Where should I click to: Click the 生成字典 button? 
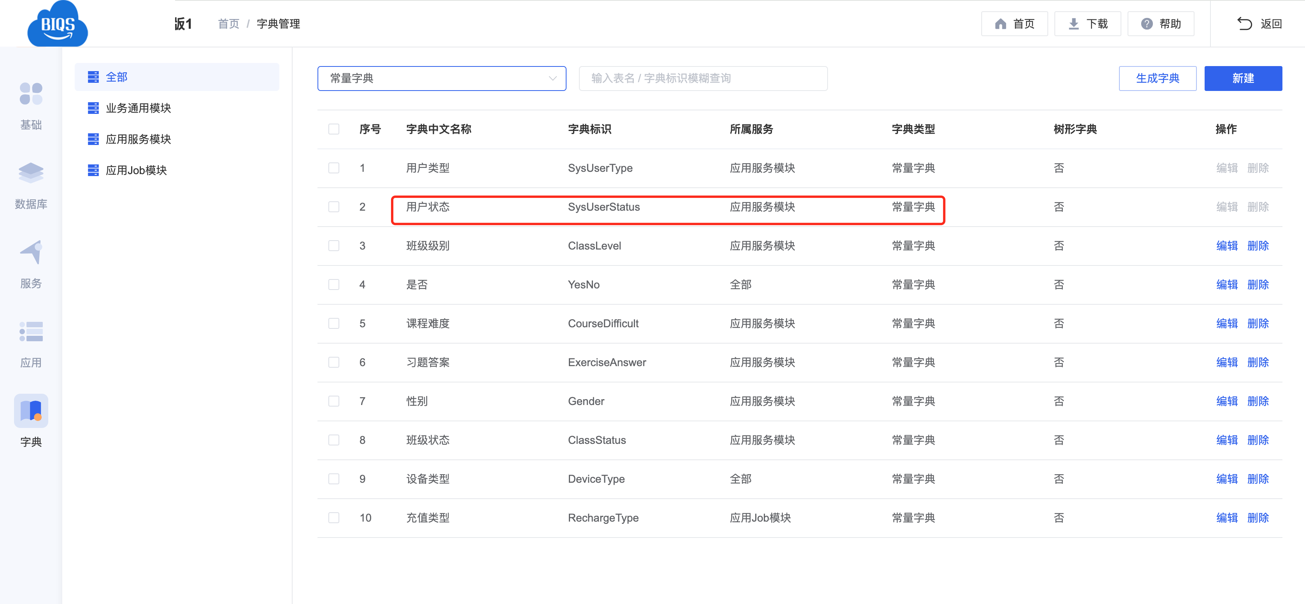tap(1158, 79)
